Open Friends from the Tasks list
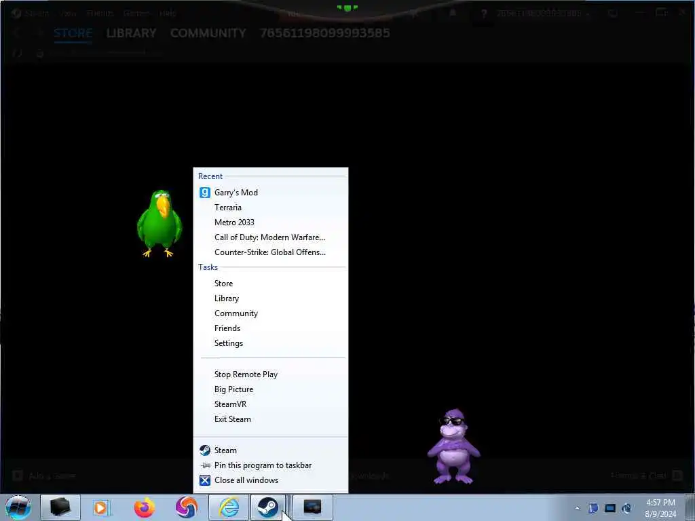The width and height of the screenshot is (695, 521). coord(270,328)
